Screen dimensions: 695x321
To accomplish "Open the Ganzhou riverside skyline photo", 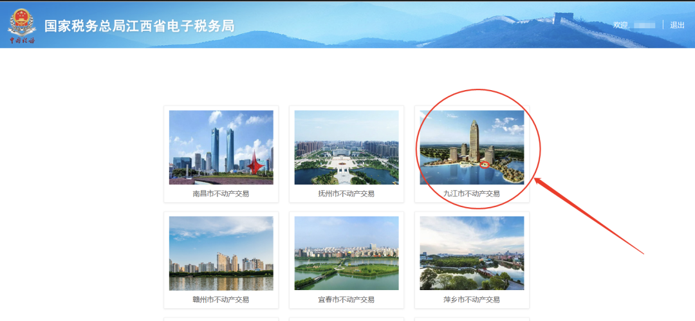I will (x=221, y=253).
